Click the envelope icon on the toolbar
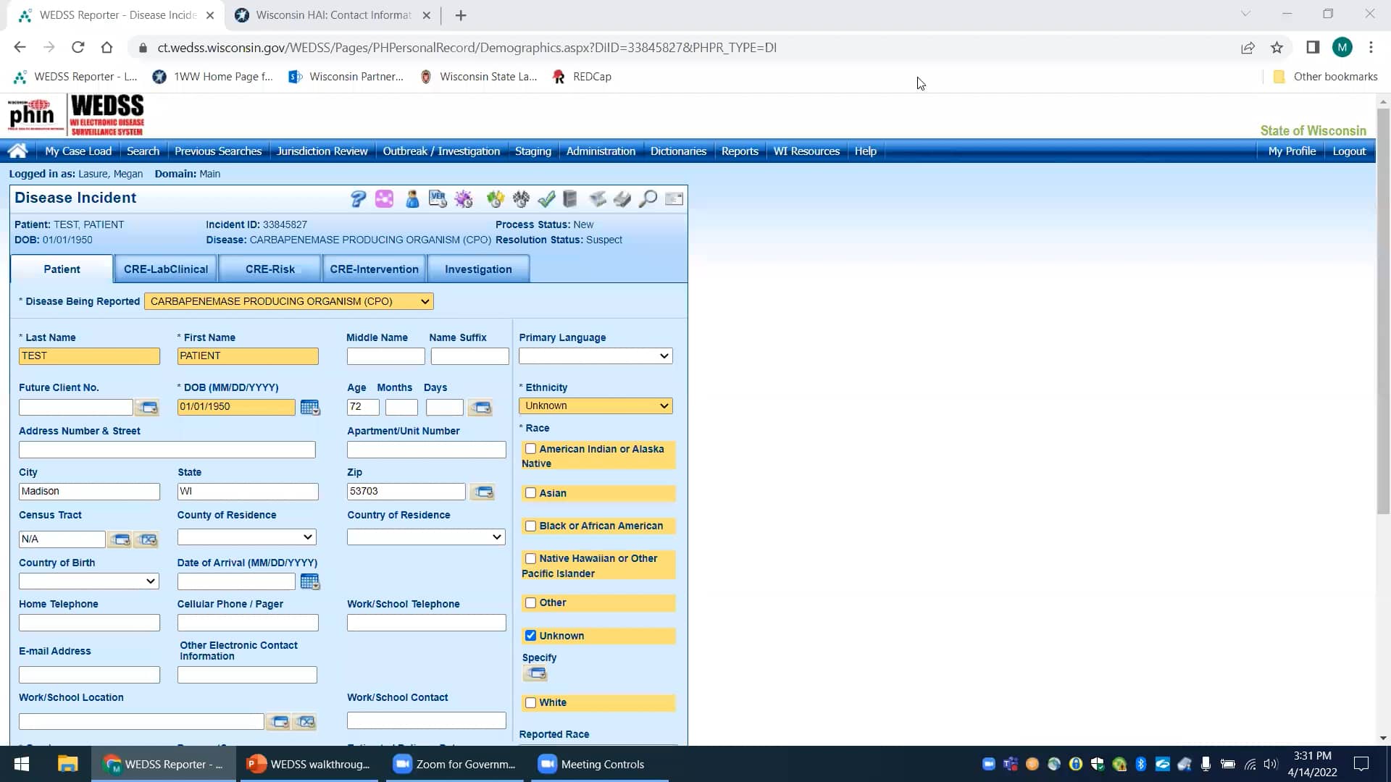Image resolution: width=1391 pixels, height=782 pixels. [x=674, y=199]
